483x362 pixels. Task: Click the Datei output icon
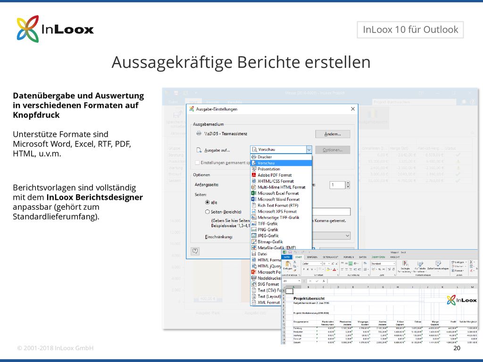[254, 254]
